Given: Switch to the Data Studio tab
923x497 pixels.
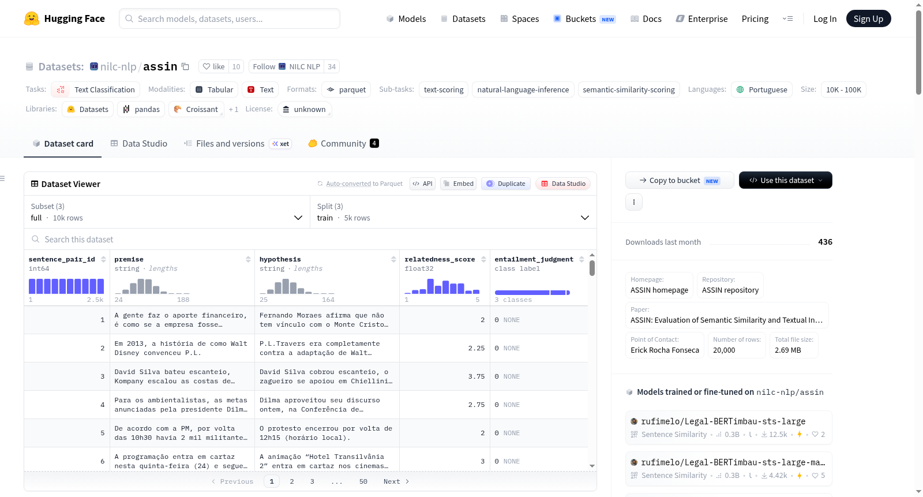Looking at the screenshot, I should pyautogui.click(x=139, y=143).
